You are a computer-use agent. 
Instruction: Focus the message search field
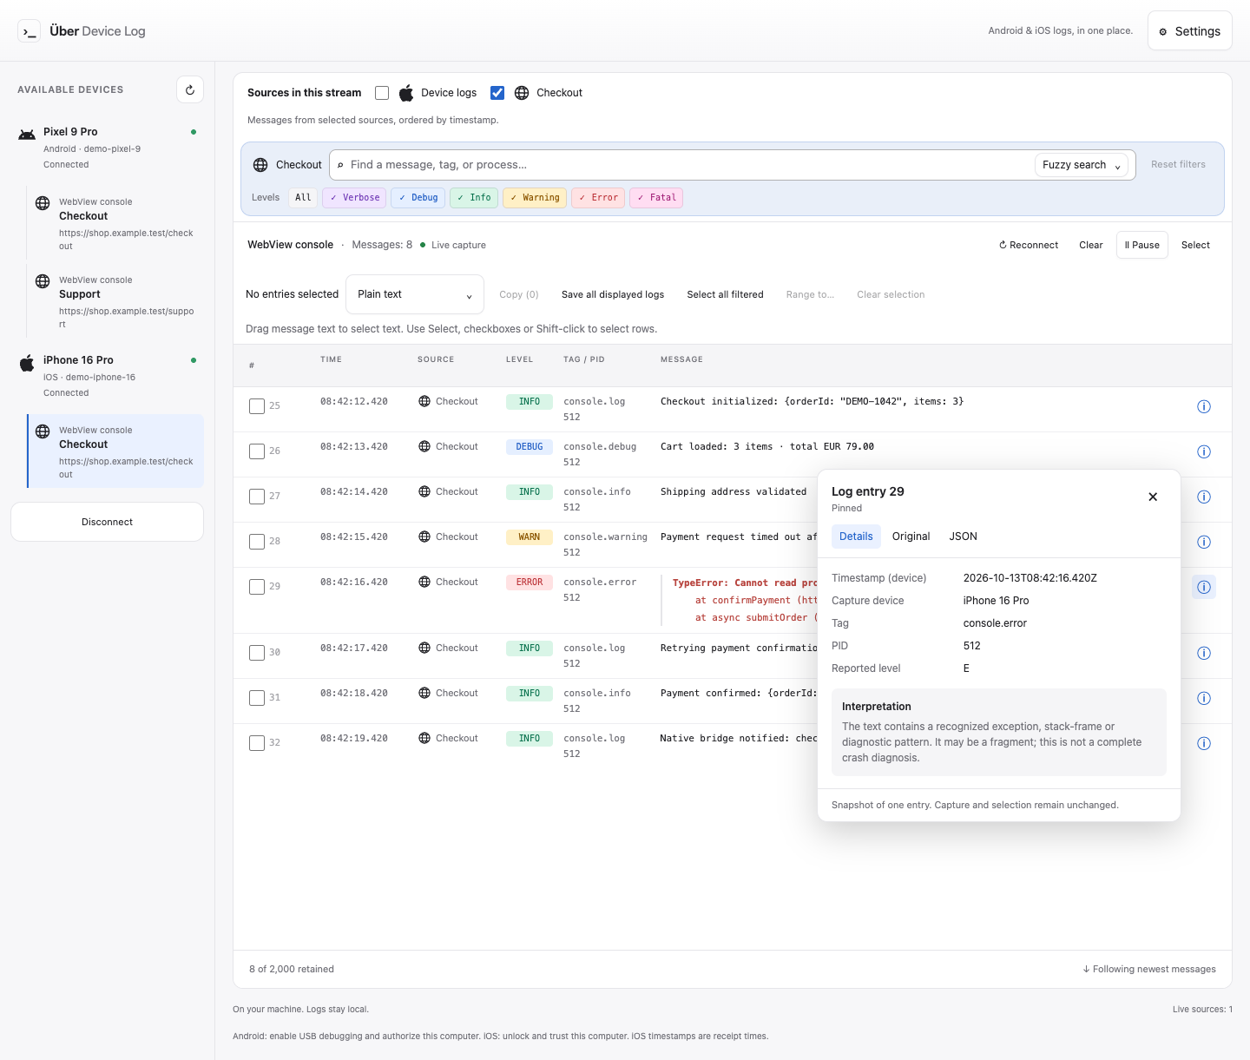pyautogui.click(x=686, y=165)
